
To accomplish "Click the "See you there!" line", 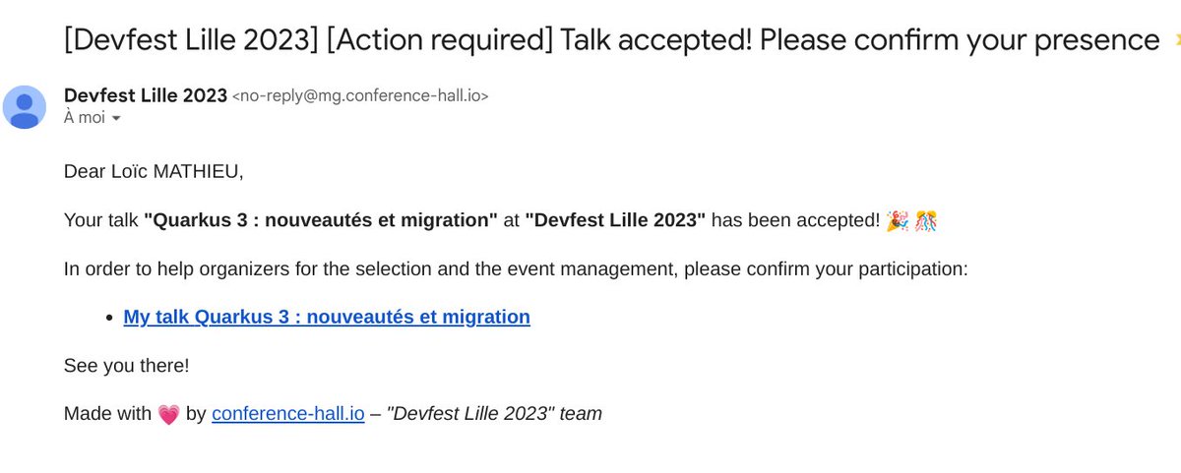I will point(126,366).
